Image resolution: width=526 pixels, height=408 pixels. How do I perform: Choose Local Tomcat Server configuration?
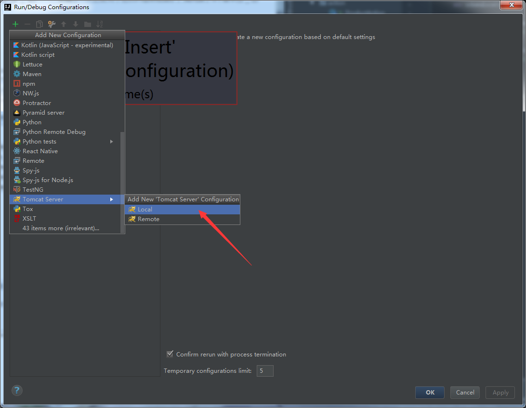[145, 209]
